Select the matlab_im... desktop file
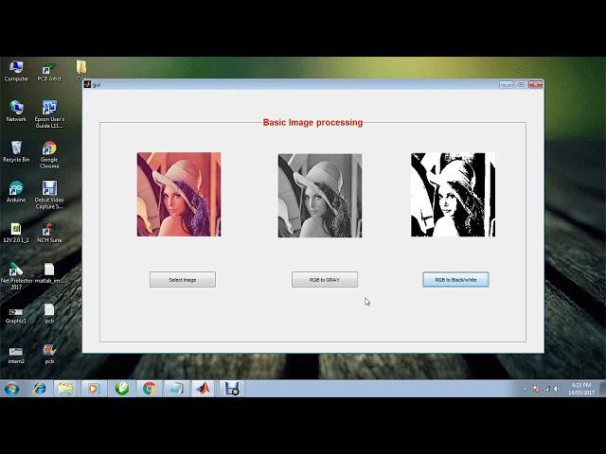 [x=49, y=273]
